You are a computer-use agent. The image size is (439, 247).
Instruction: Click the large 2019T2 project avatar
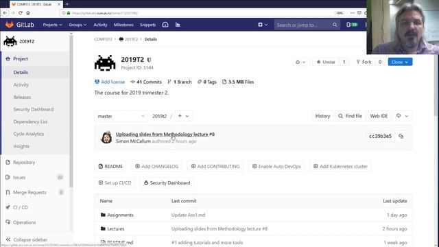pos(105,62)
